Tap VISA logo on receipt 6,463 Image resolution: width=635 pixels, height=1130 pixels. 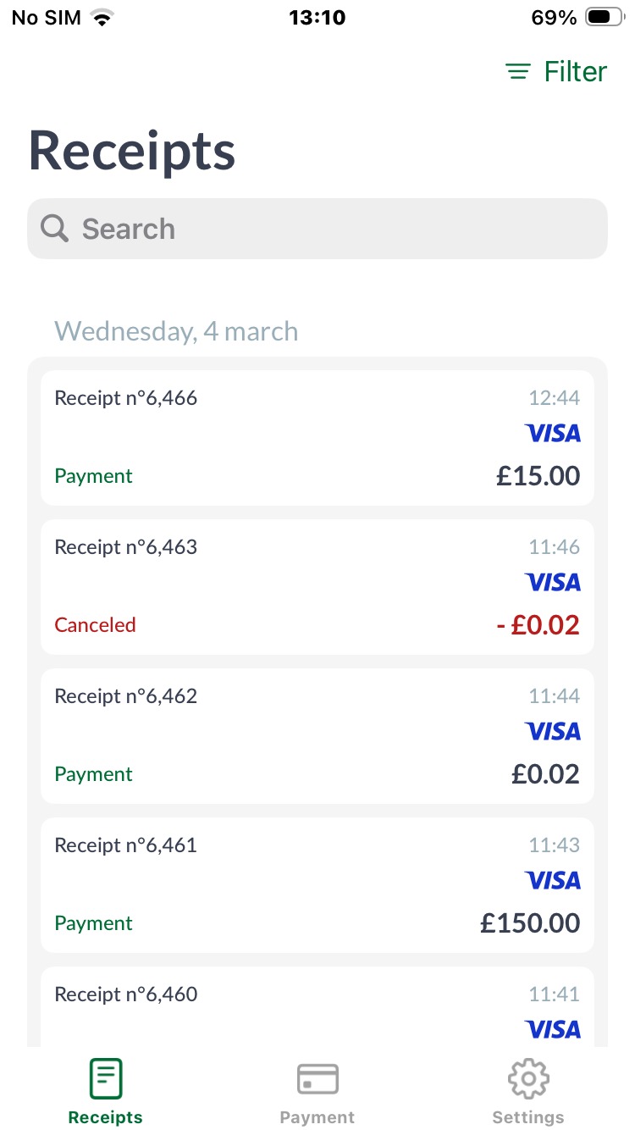(x=553, y=583)
